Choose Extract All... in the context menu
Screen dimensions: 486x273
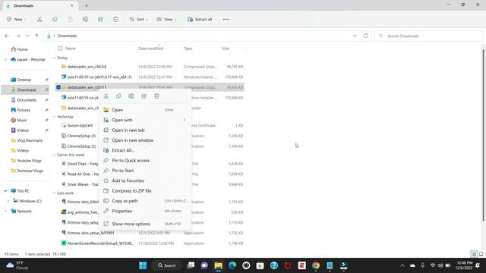(145, 150)
